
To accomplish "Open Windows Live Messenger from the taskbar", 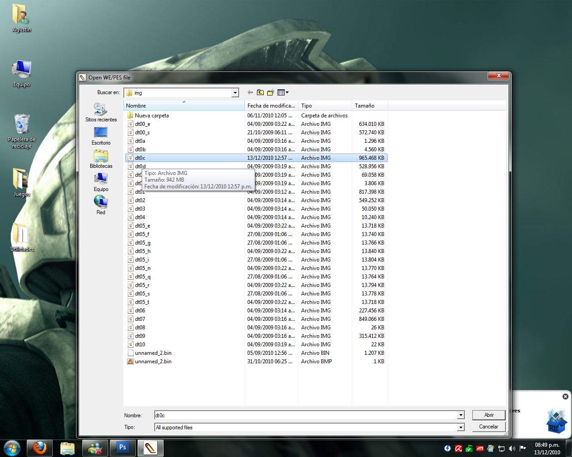I will (95, 448).
